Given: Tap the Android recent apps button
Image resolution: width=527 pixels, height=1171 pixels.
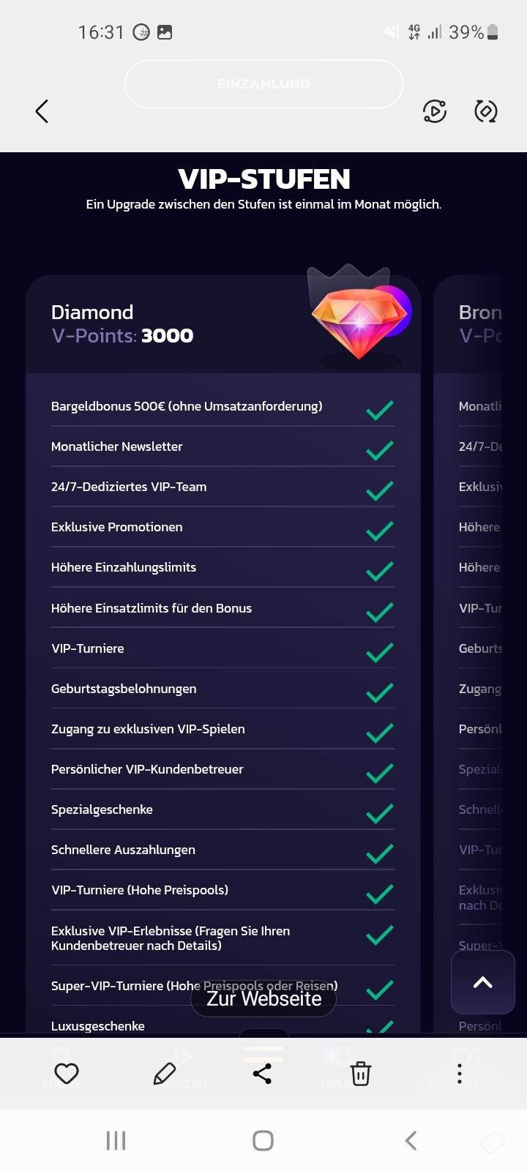Looking at the screenshot, I should [116, 1140].
